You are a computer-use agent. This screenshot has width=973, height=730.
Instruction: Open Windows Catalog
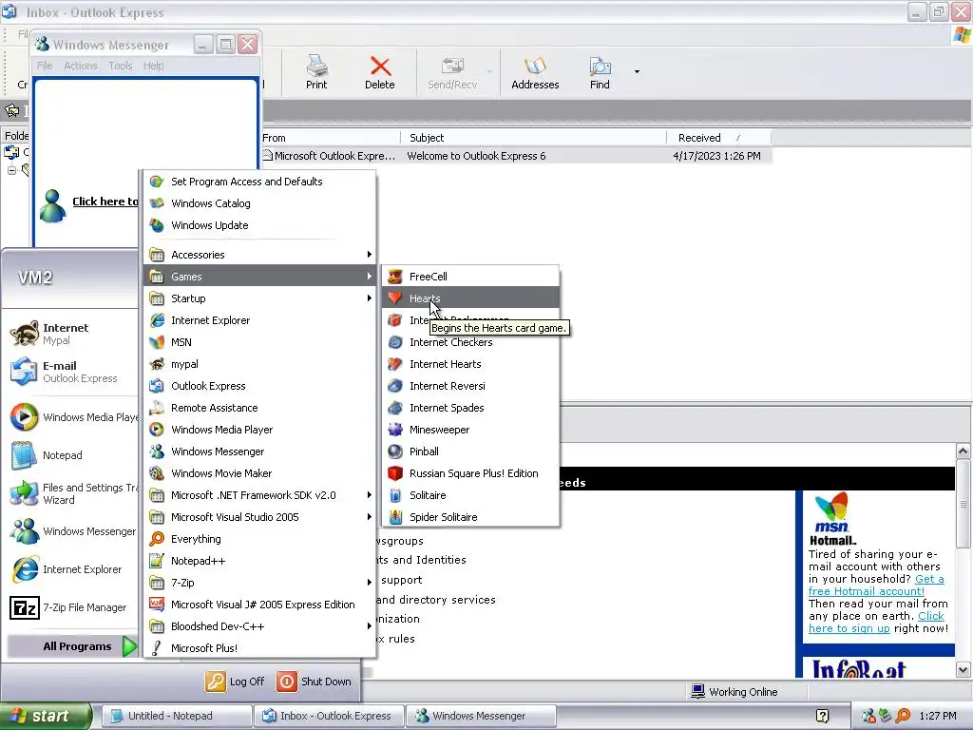259,203
